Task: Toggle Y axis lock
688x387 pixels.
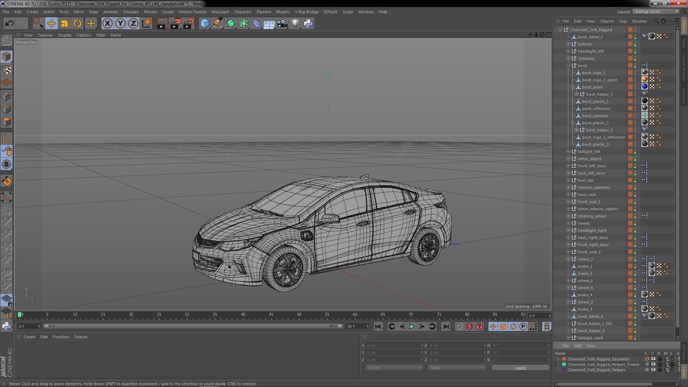Action: [120, 24]
